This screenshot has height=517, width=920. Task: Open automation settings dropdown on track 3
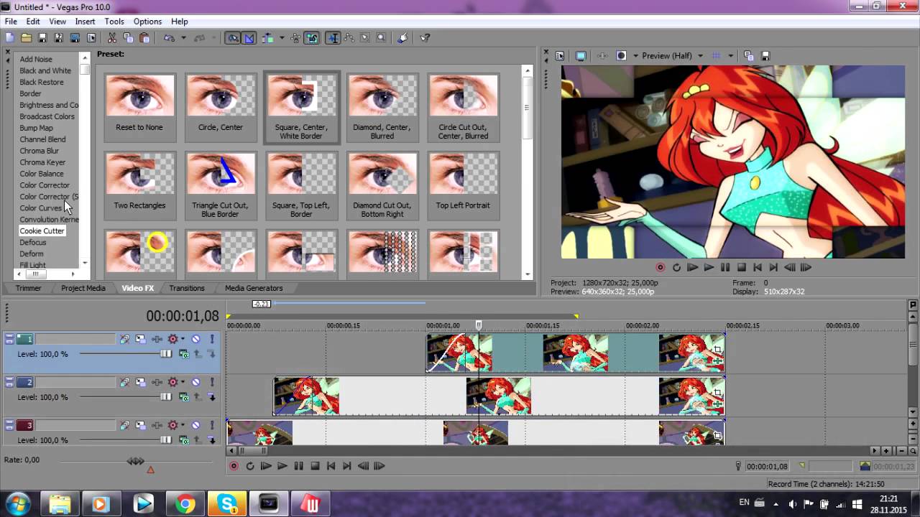[183, 425]
